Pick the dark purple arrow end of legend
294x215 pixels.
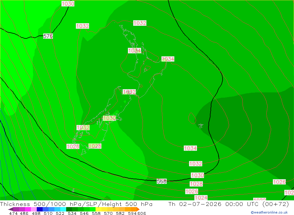pos(11,209)
